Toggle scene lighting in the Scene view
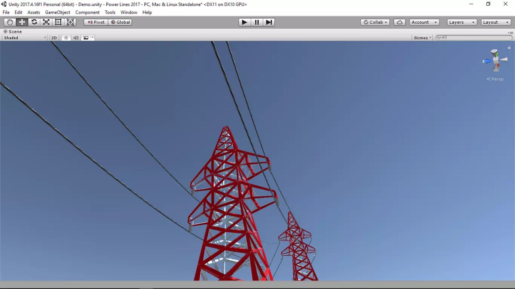Screen dimensions: 515x289 66,37
